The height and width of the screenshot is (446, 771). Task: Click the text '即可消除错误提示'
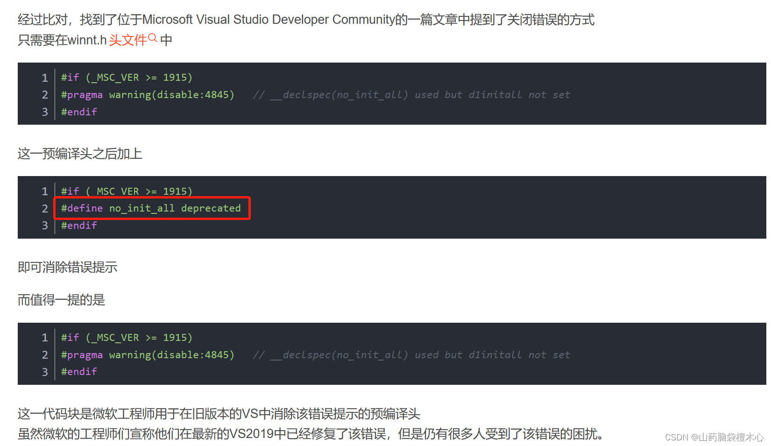pos(68,267)
